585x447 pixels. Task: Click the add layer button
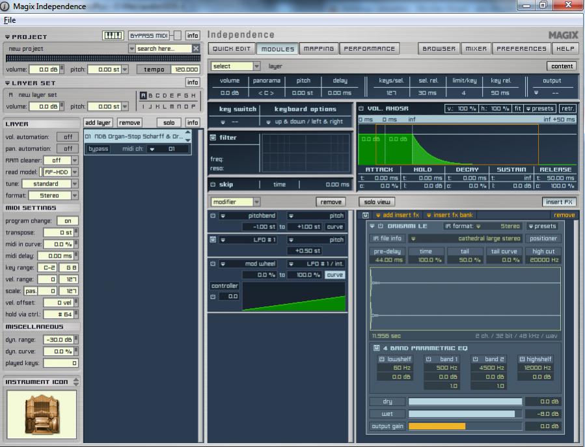click(x=98, y=123)
